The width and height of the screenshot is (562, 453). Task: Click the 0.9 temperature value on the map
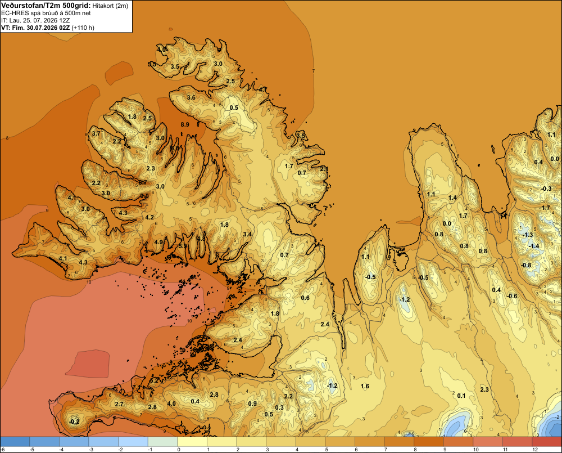tap(252, 403)
